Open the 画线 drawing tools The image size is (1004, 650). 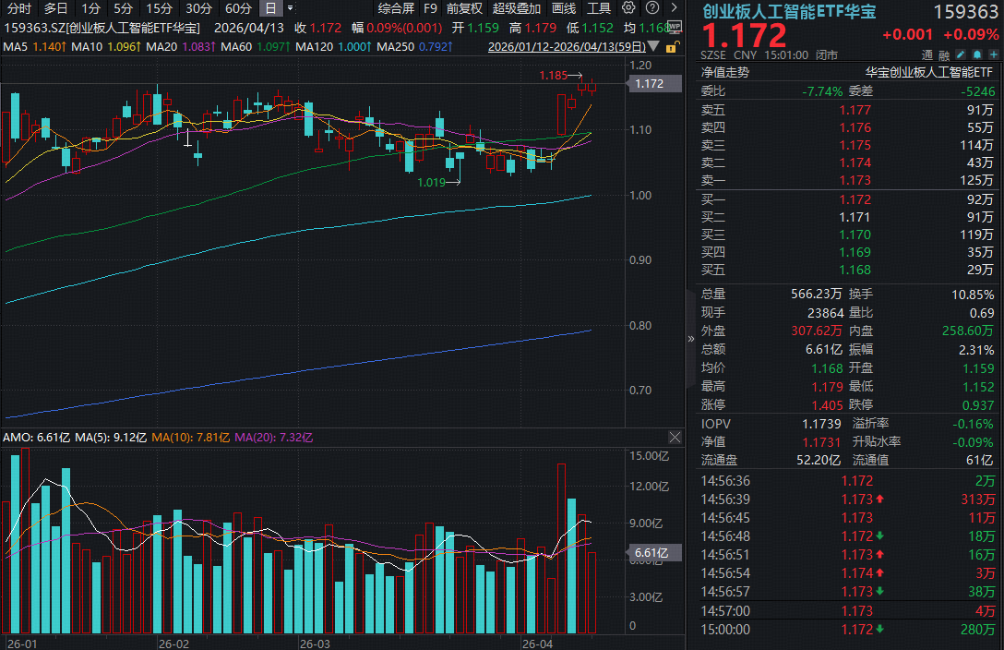pos(564,8)
